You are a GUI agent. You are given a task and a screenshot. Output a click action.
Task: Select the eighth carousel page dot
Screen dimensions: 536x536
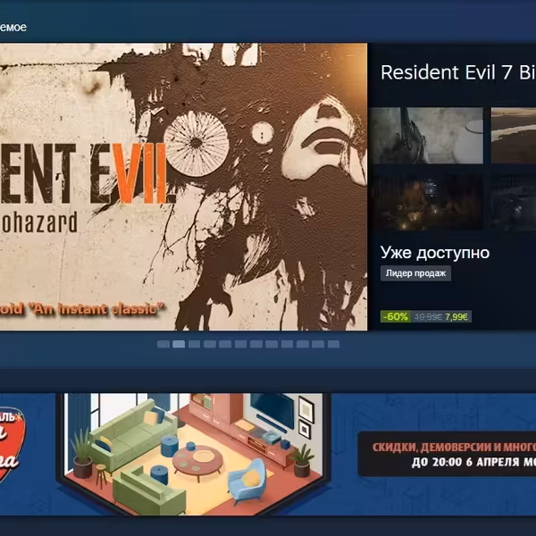(x=272, y=344)
